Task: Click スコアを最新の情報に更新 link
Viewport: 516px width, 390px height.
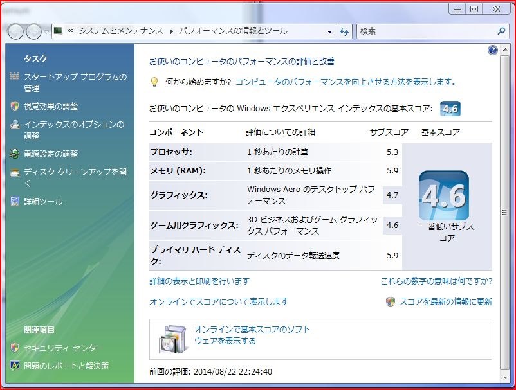Action: pos(446,301)
